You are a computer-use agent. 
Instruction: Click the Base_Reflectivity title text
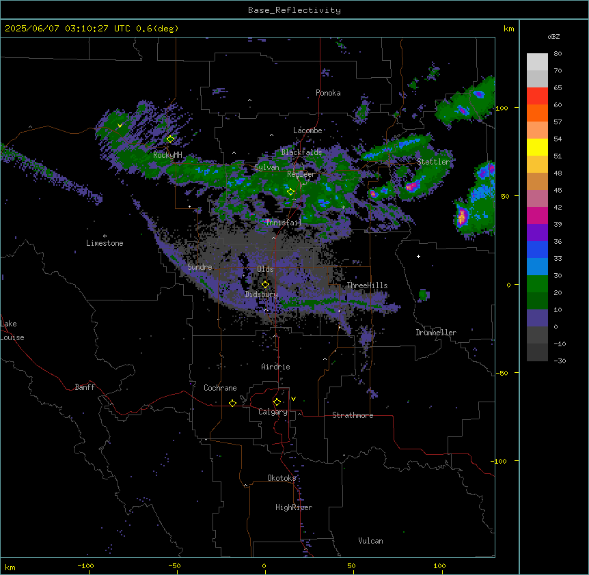click(x=294, y=10)
